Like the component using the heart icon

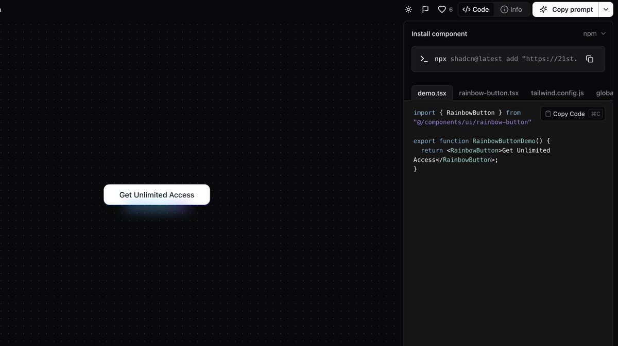click(441, 9)
